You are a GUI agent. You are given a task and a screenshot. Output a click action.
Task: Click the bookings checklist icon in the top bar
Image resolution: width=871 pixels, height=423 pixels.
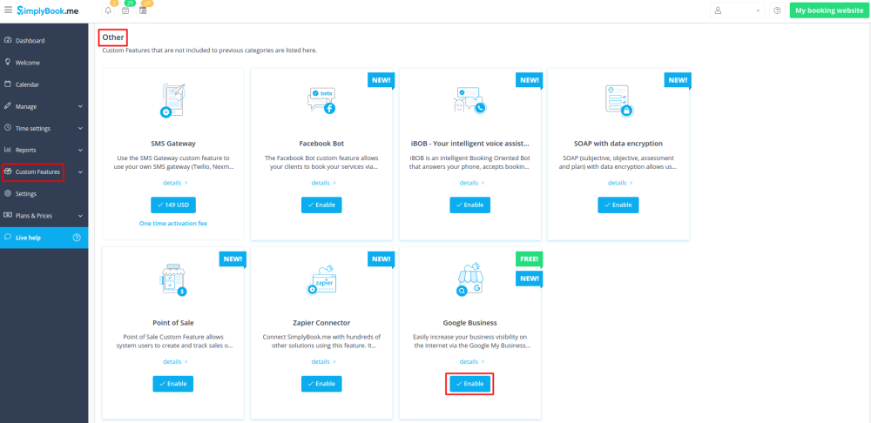tap(125, 10)
